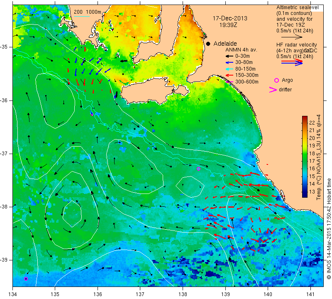Click the innermost eddy contour near 135.4E 38.1S

(x=72, y=213)
